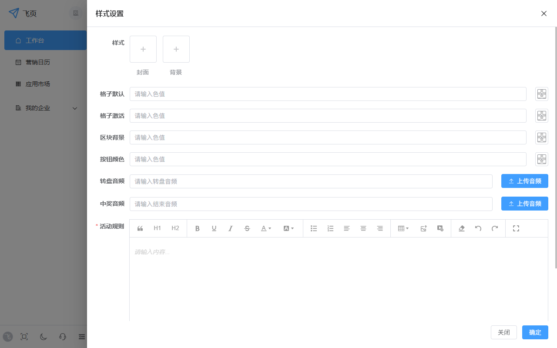Click 上传音频 for 转盘音频

(524, 181)
